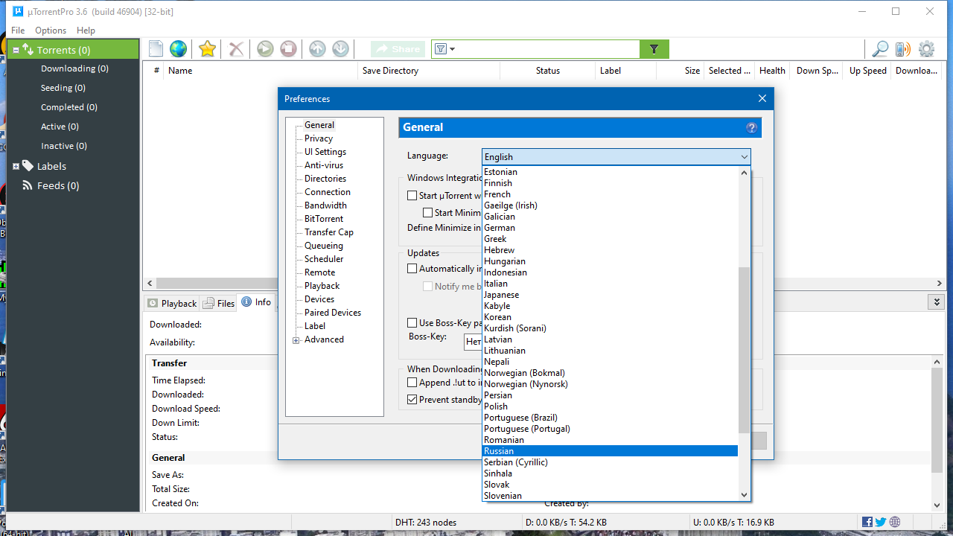This screenshot has height=536, width=953.
Task: Open search using the magnifier icon
Action: pos(879,48)
